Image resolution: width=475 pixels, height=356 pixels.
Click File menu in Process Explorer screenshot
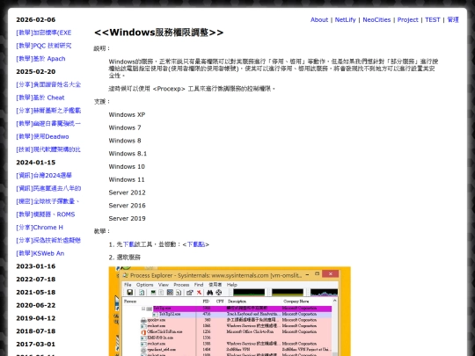128,285
